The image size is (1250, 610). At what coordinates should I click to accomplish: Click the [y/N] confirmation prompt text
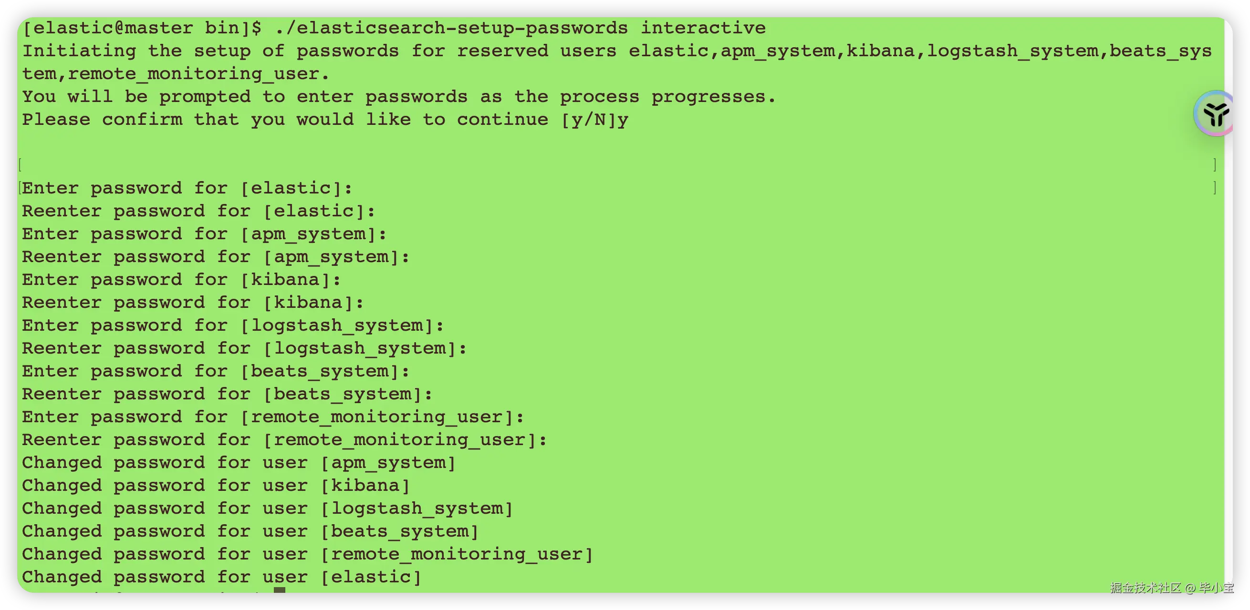click(x=588, y=120)
